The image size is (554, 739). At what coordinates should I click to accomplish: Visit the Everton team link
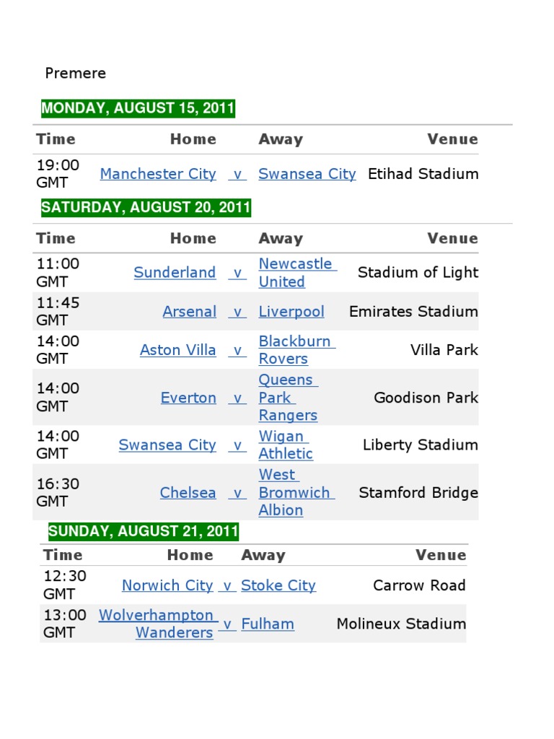188,398
